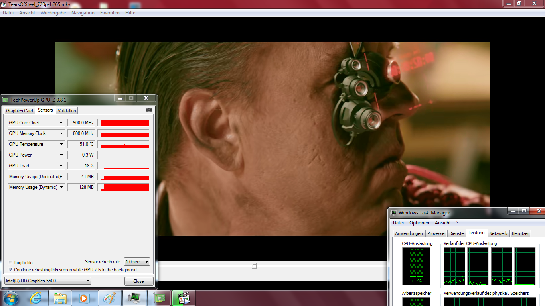Screen dimensions: 545x306
Task: Click the 900.0 MHz core clock value
Action: tap(82, 123)
